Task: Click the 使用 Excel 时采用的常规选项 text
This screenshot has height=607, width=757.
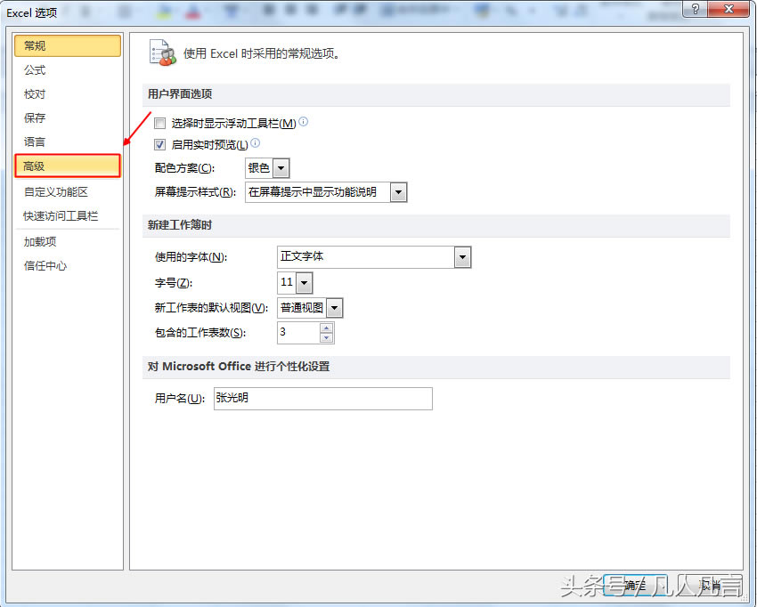Action: (x=262, y=53)
